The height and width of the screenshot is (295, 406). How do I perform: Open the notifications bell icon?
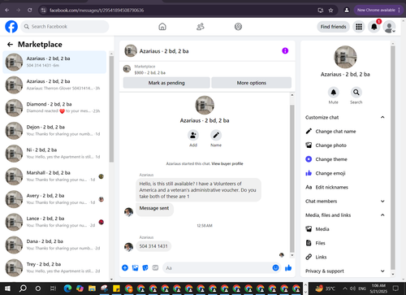[x=374, y=27]
